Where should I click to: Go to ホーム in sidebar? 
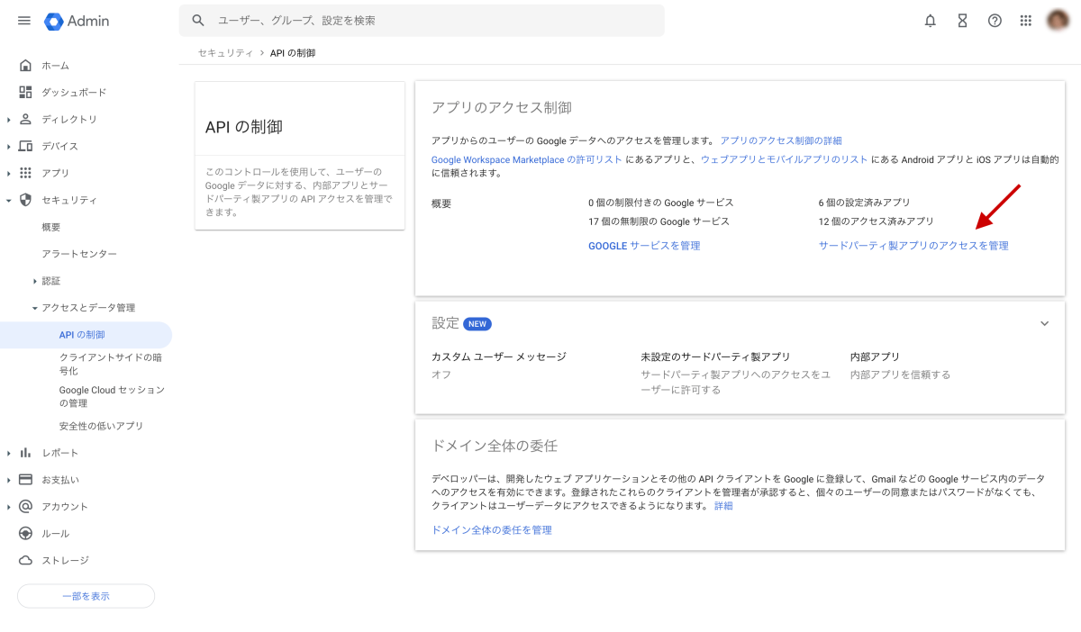coord(56,66)
